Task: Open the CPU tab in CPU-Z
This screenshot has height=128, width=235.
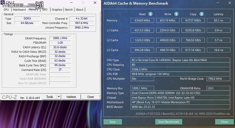Action: click(6, 10)
